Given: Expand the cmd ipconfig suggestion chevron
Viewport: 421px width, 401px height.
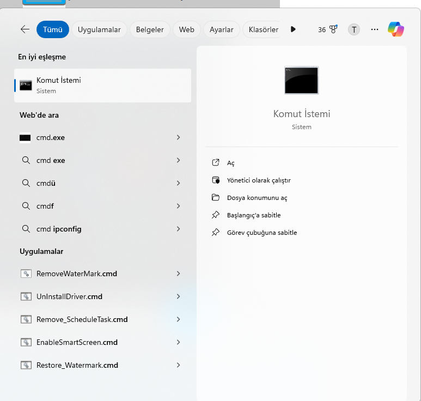Looking at the screenshot, I should [178, 229].
